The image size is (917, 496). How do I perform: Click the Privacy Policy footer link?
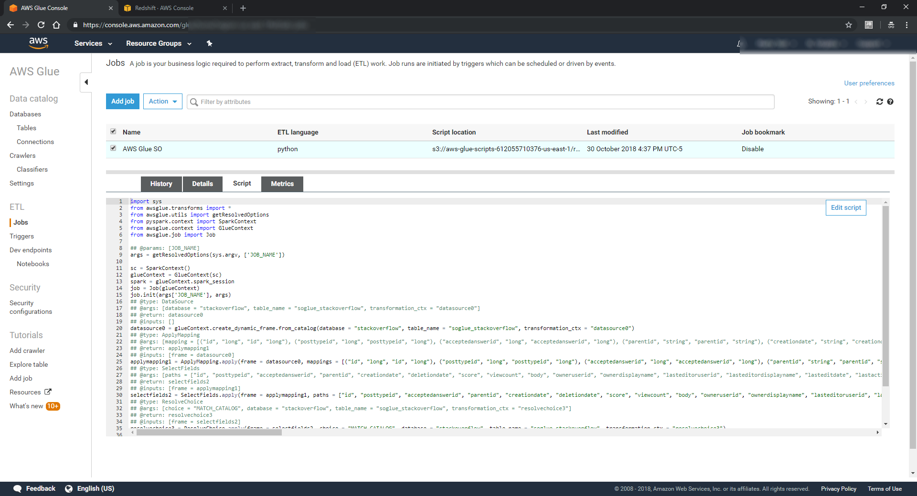(x=839, y=489)
